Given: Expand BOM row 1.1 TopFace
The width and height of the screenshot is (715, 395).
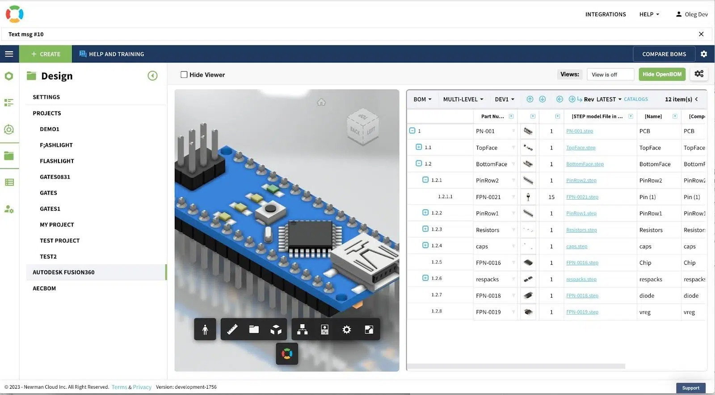Looking at the screenshot, I should coord(419,147).
